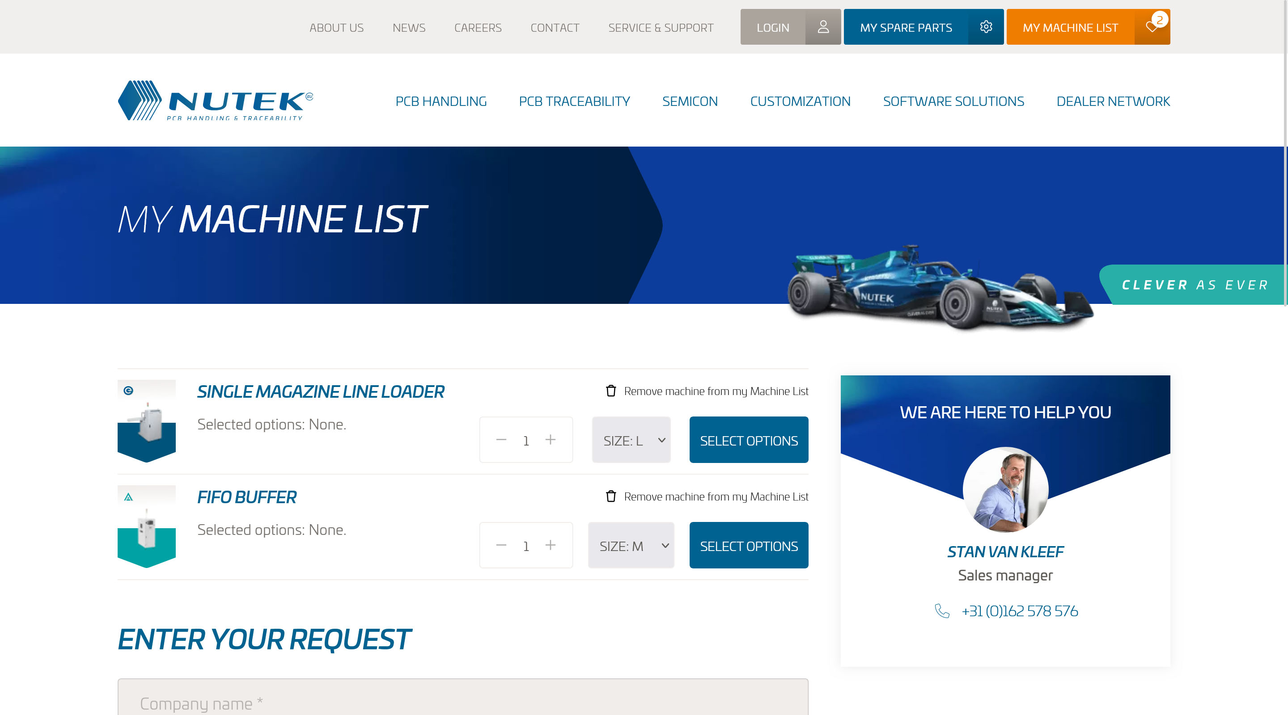The image size is (1288, 715).
Task: Click the gear icon on My Spare Parts
Action: pyautogui.click(x=986, y=27)
